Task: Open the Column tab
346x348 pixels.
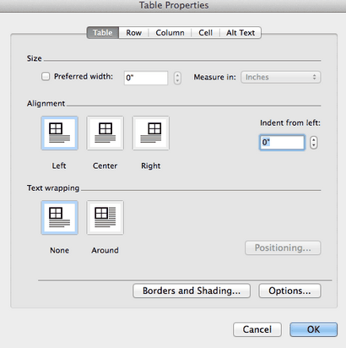Action: (170, 33)
